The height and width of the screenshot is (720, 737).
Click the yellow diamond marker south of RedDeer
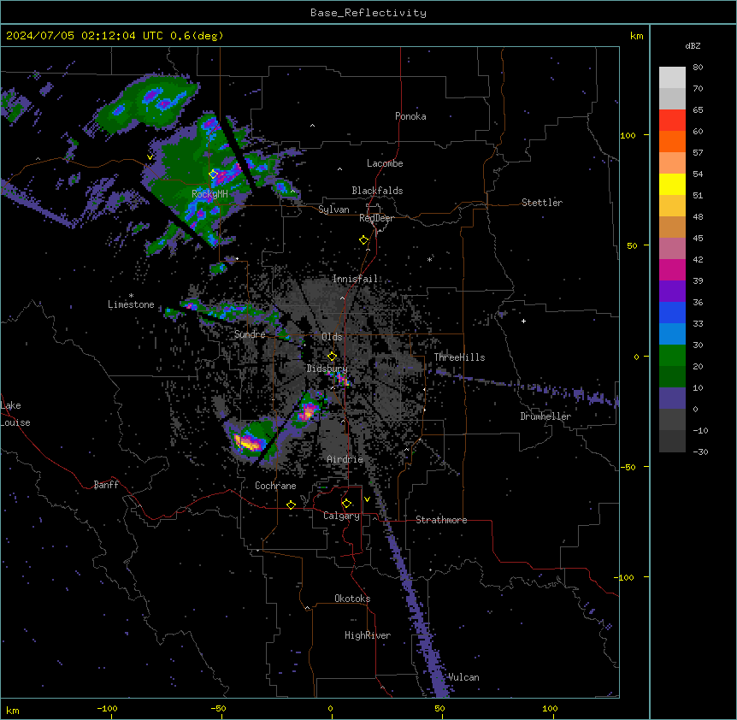363,240
